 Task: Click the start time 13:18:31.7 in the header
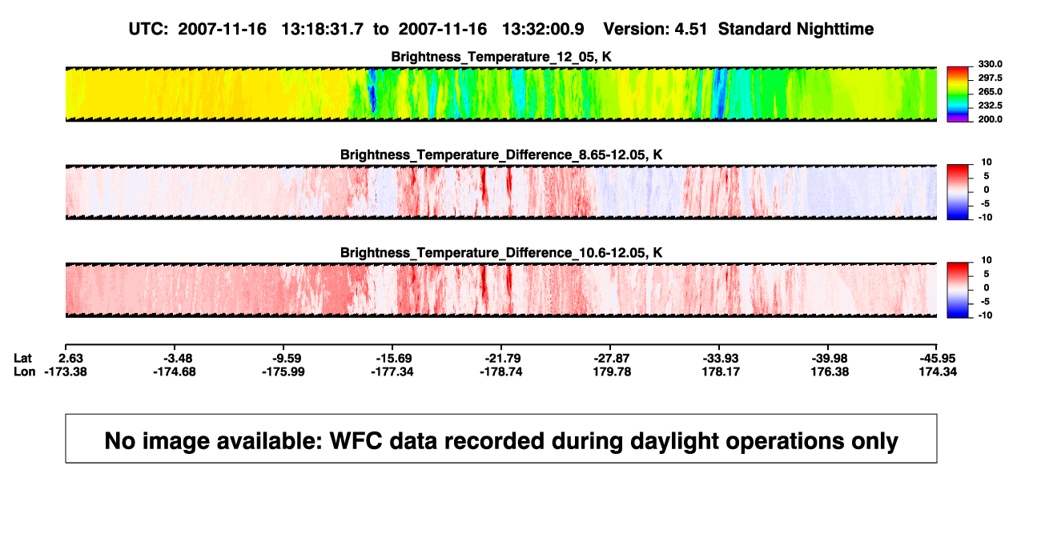(323, 29)
